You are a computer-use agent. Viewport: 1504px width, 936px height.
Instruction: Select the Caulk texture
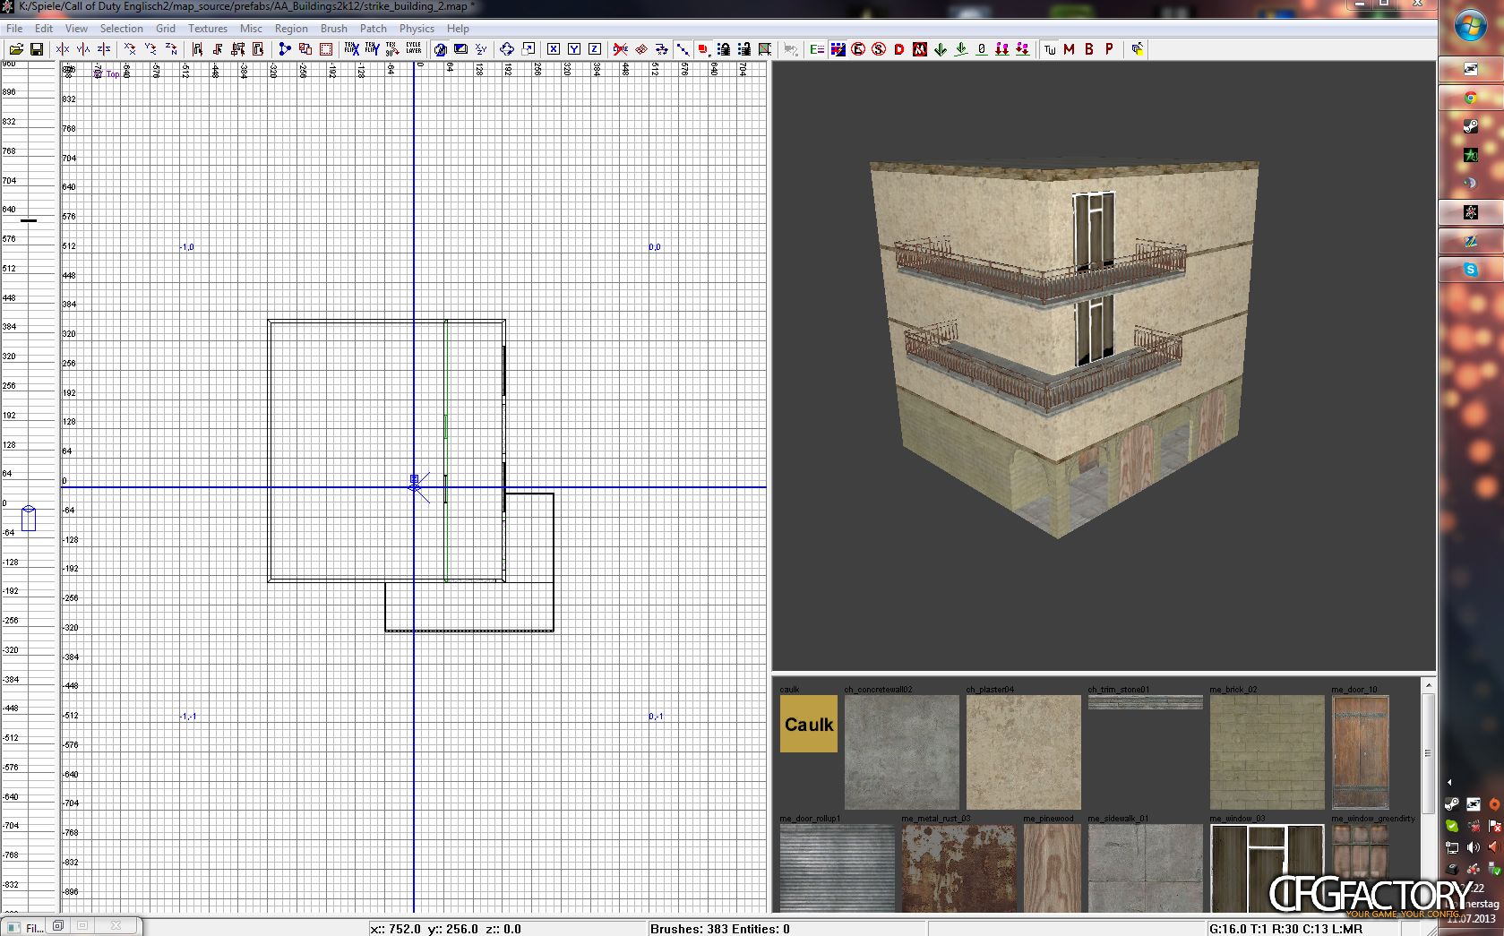(x=809, y=724)
